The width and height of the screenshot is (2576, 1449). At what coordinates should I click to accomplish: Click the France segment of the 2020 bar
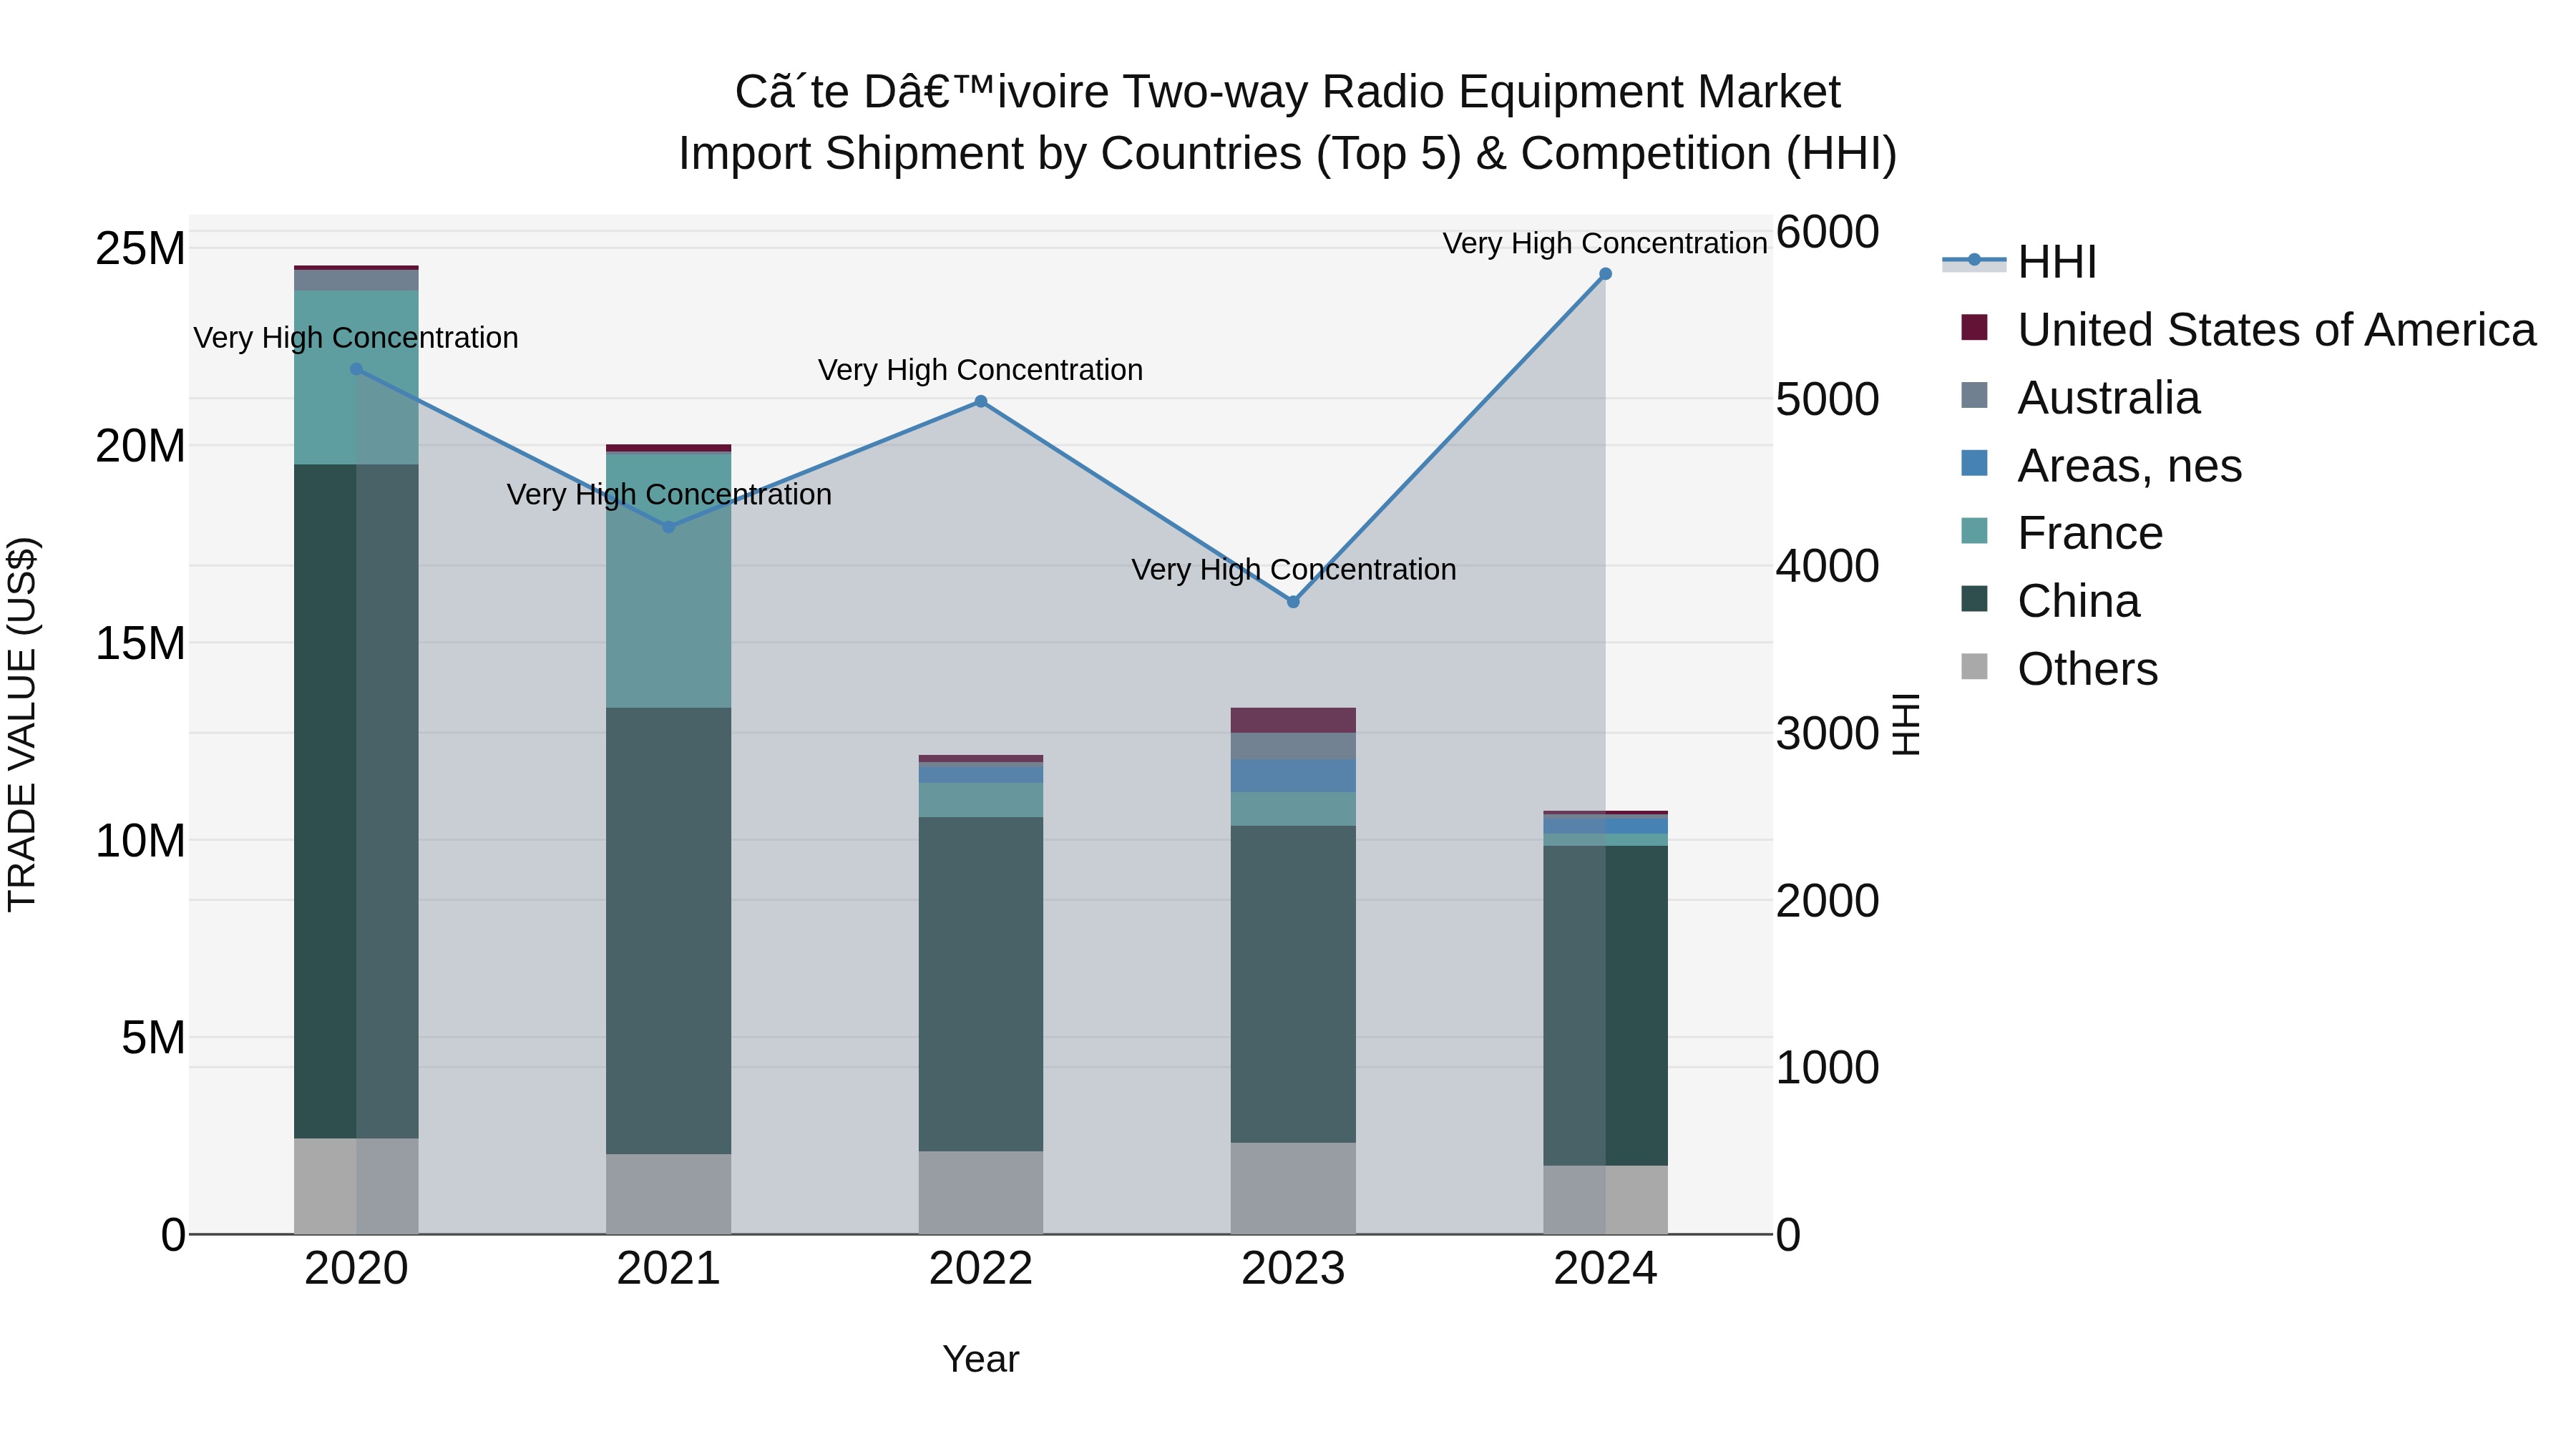point(356,377)
